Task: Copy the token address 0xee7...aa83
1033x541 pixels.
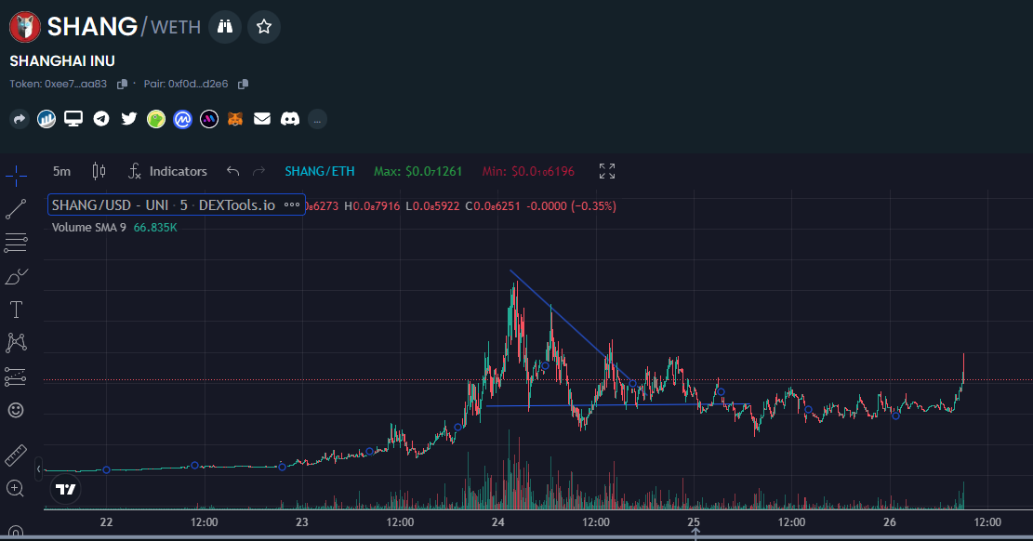Action: 122,85
